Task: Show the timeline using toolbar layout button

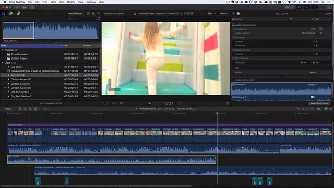Action: coord(307,7)
